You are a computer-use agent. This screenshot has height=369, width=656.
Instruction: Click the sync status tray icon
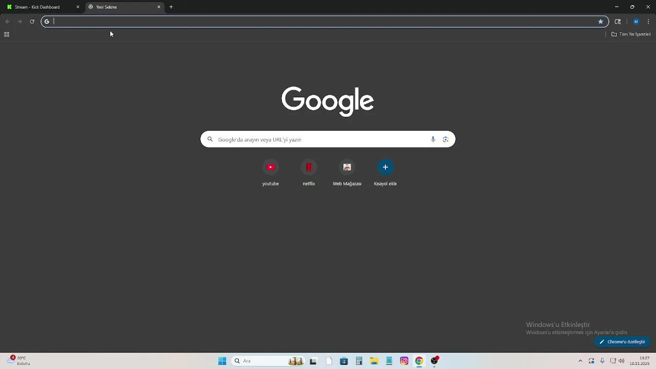pos(591,361)
